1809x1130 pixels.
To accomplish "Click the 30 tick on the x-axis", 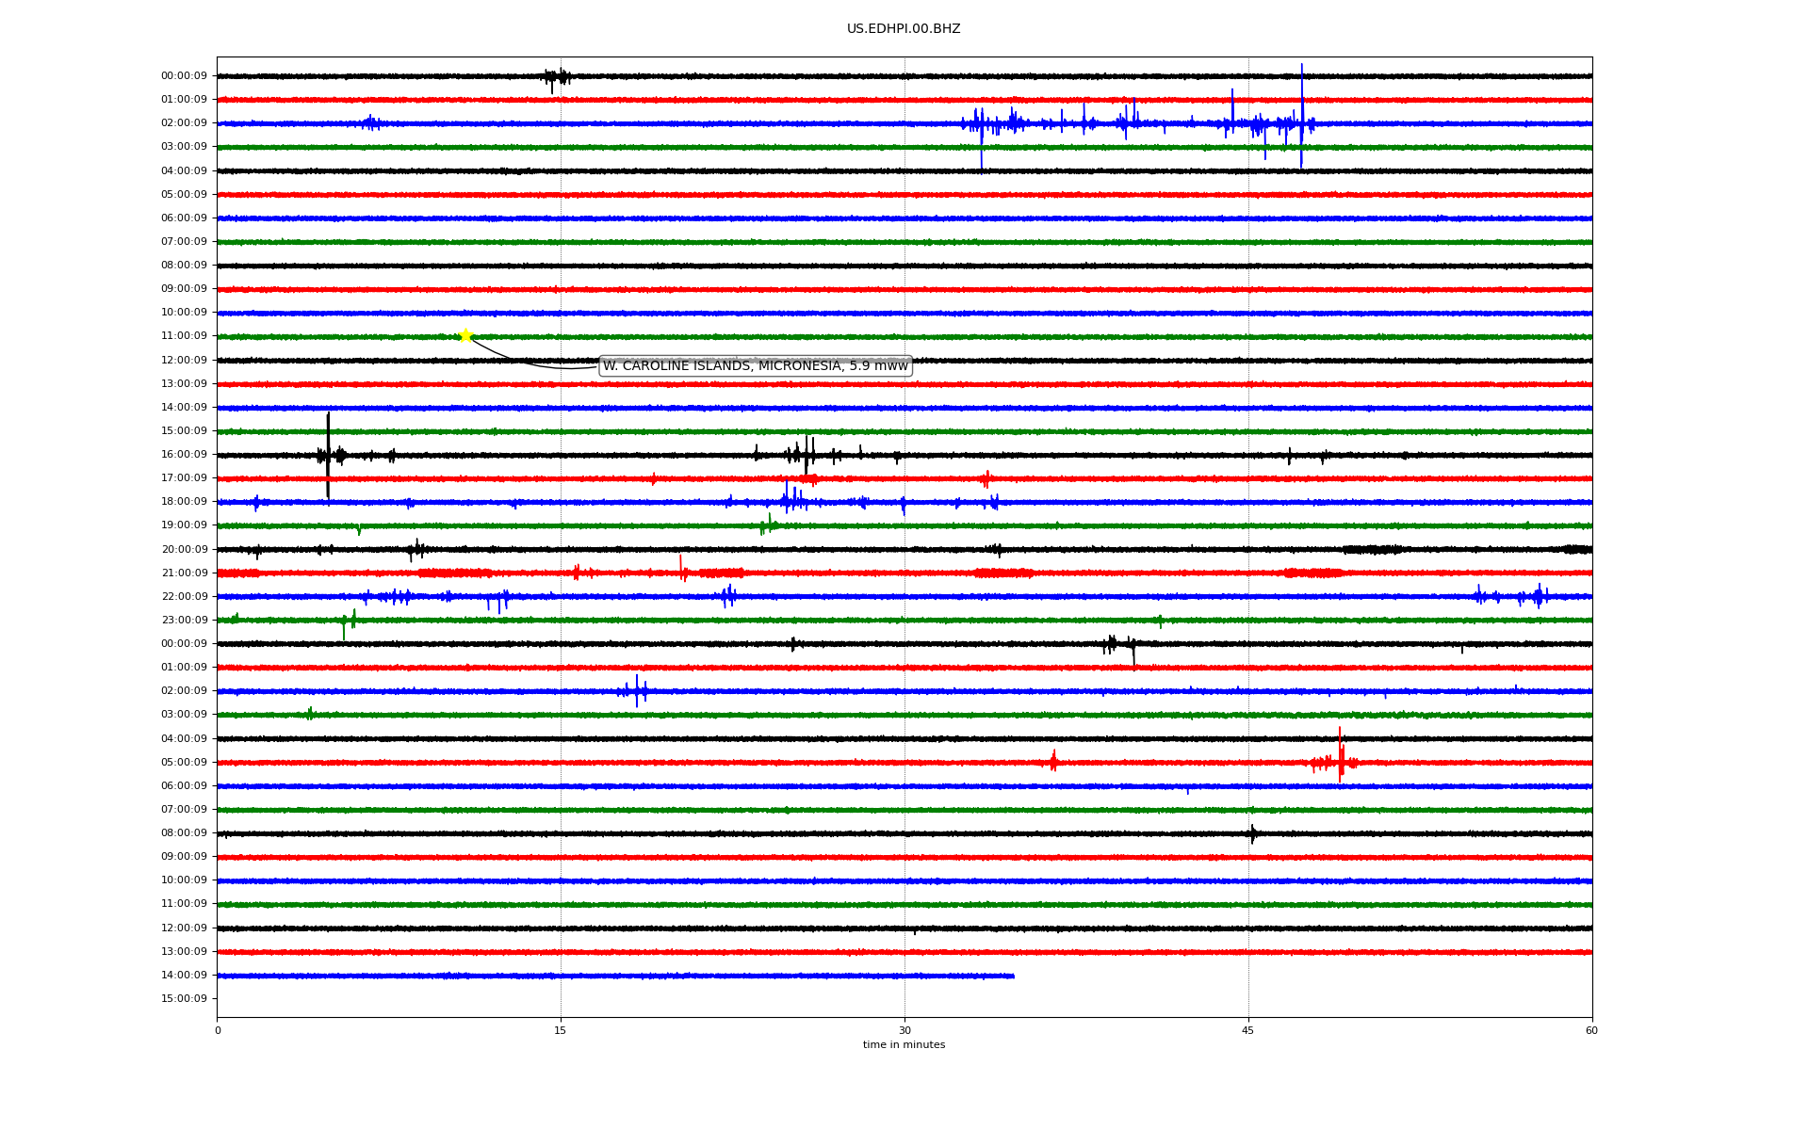I will (x=904, y=1030).
